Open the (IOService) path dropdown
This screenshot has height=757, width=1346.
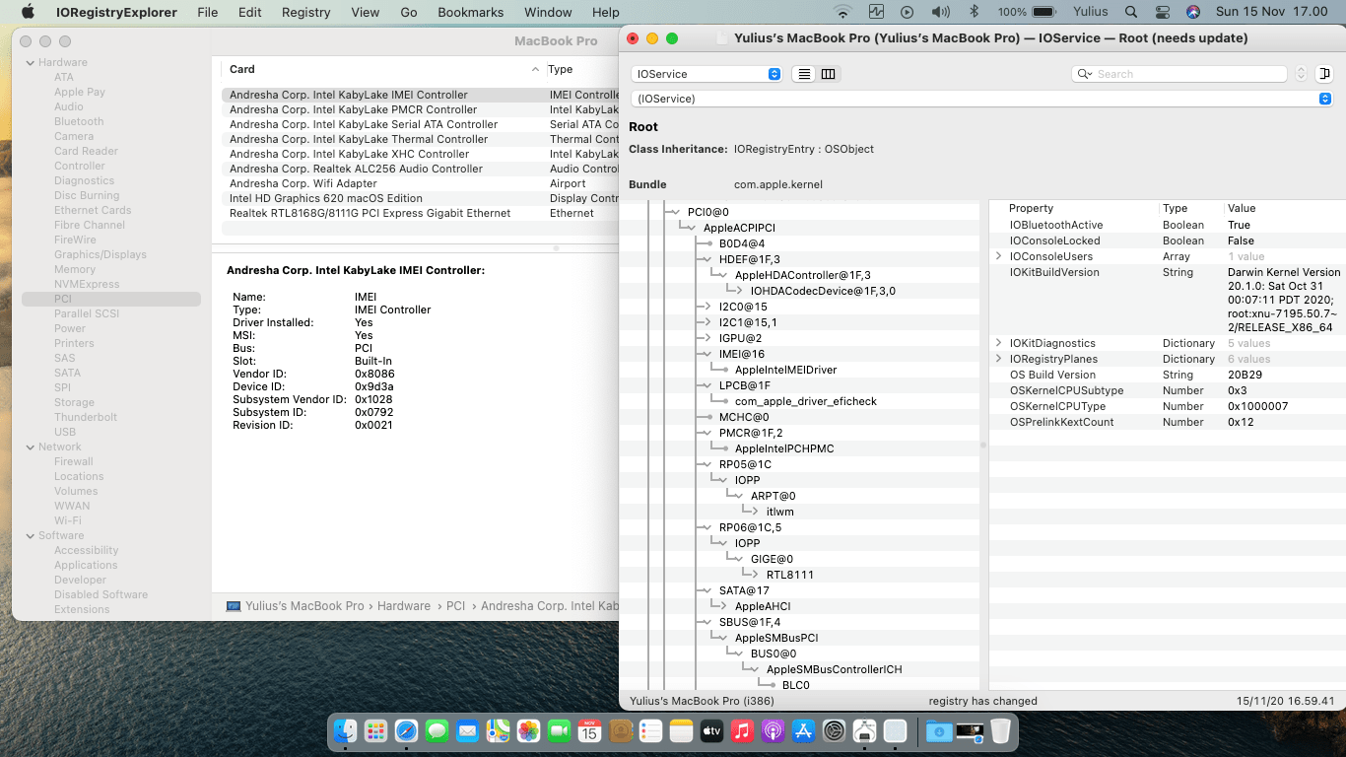981,99
